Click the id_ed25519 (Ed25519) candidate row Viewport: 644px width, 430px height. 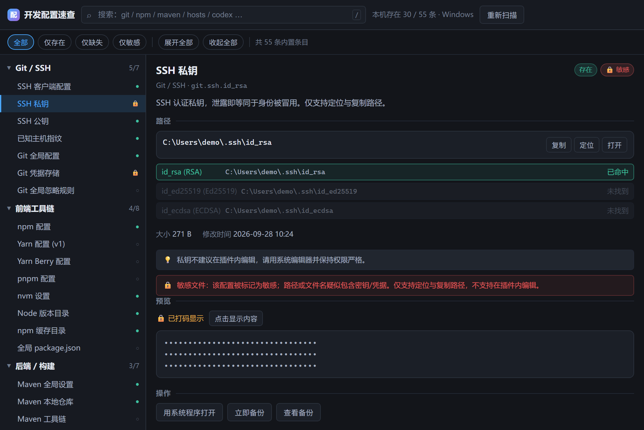coord(395,191)
